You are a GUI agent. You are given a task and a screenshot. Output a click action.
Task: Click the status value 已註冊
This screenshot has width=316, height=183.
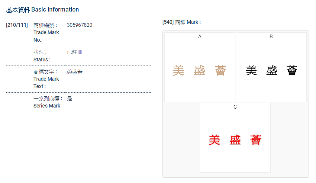coord(74,52)
